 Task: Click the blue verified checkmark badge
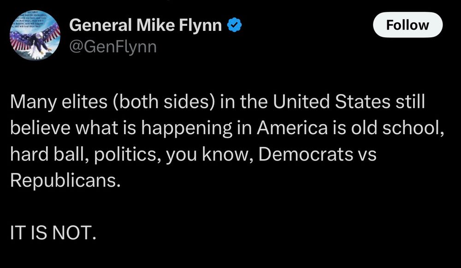pyautogui.click(x=234, y=25)
